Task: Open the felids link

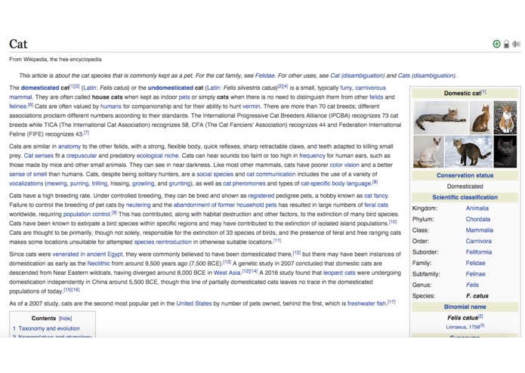Action: click(376, 97)
